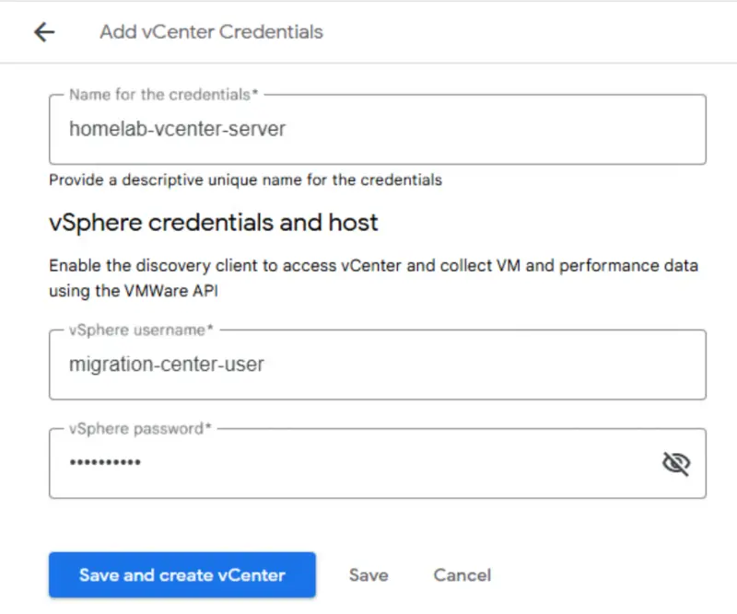Click the crossed-out eye in the password field
Image resolution: width=737 pixels, height=614 pixels.
point(677,463)
